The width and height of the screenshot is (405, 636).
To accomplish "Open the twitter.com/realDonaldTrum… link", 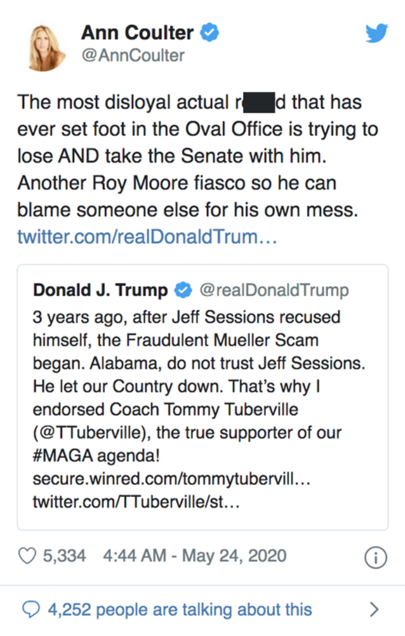I will [x=147, y=237].
